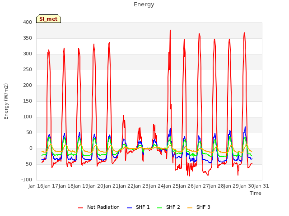Click the SI_met label box
This screenshot has width=289, height=216.
pos(48,19)
